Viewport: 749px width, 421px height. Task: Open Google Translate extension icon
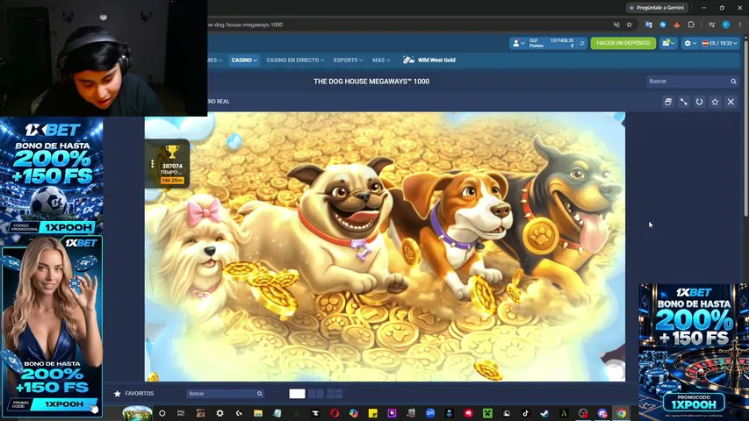[648, 25]
